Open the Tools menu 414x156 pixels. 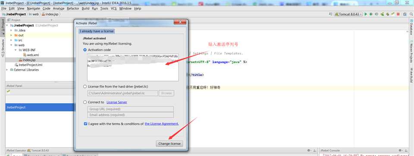coord(104,9)
